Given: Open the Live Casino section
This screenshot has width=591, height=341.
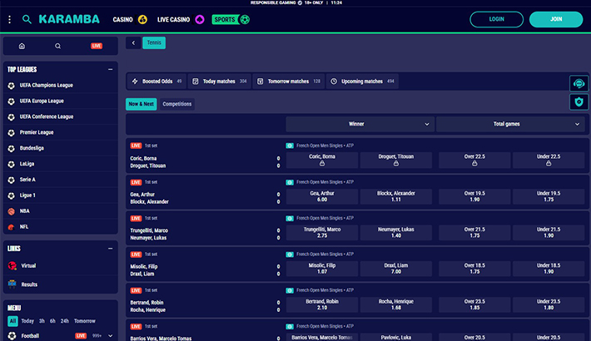Looking at the screenshot, I should pos(181,20).
